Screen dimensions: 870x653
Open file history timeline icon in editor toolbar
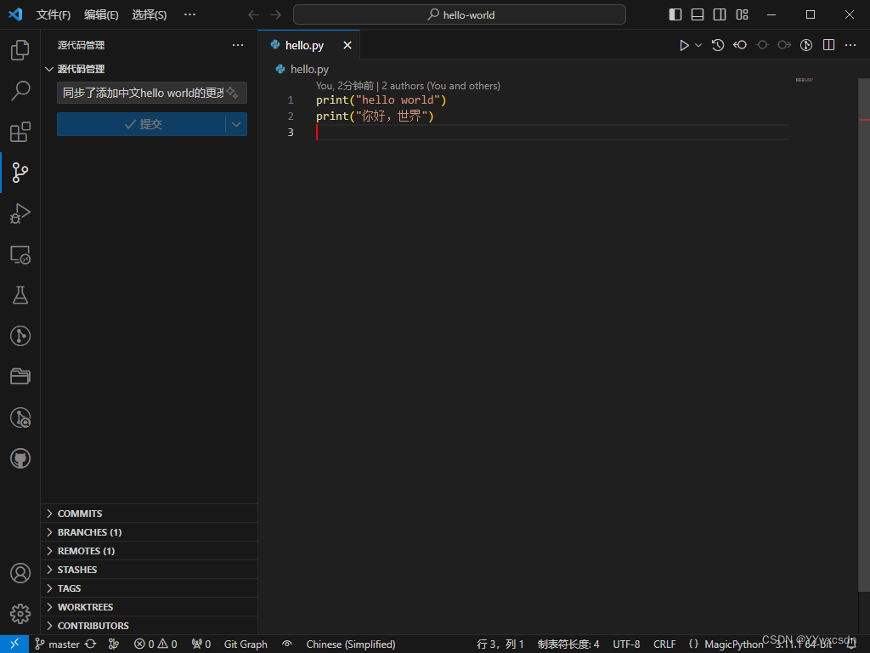click(x=717, y=45)
